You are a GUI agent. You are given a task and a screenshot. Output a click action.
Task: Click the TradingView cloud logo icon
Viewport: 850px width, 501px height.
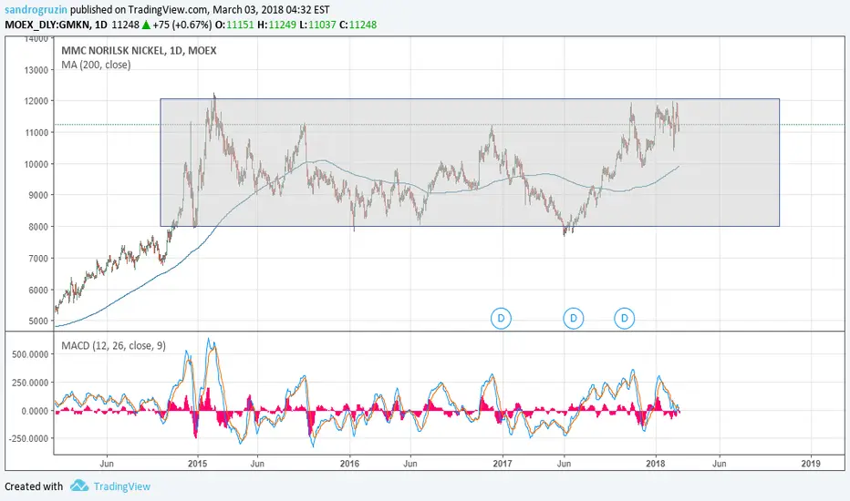coord(79,486)
